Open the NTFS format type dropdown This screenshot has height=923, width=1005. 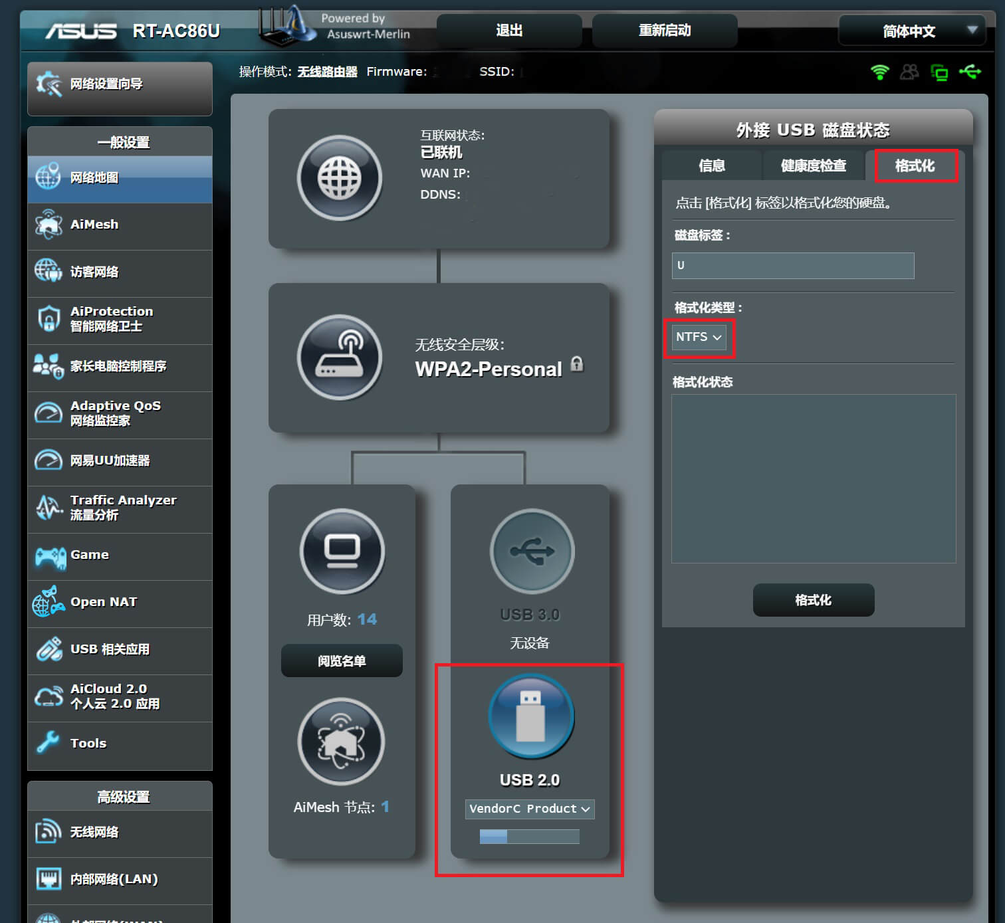[x=699, y=337]
